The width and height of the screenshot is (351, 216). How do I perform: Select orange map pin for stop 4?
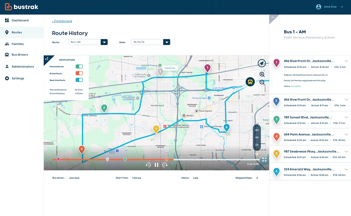tap(82, 150)
